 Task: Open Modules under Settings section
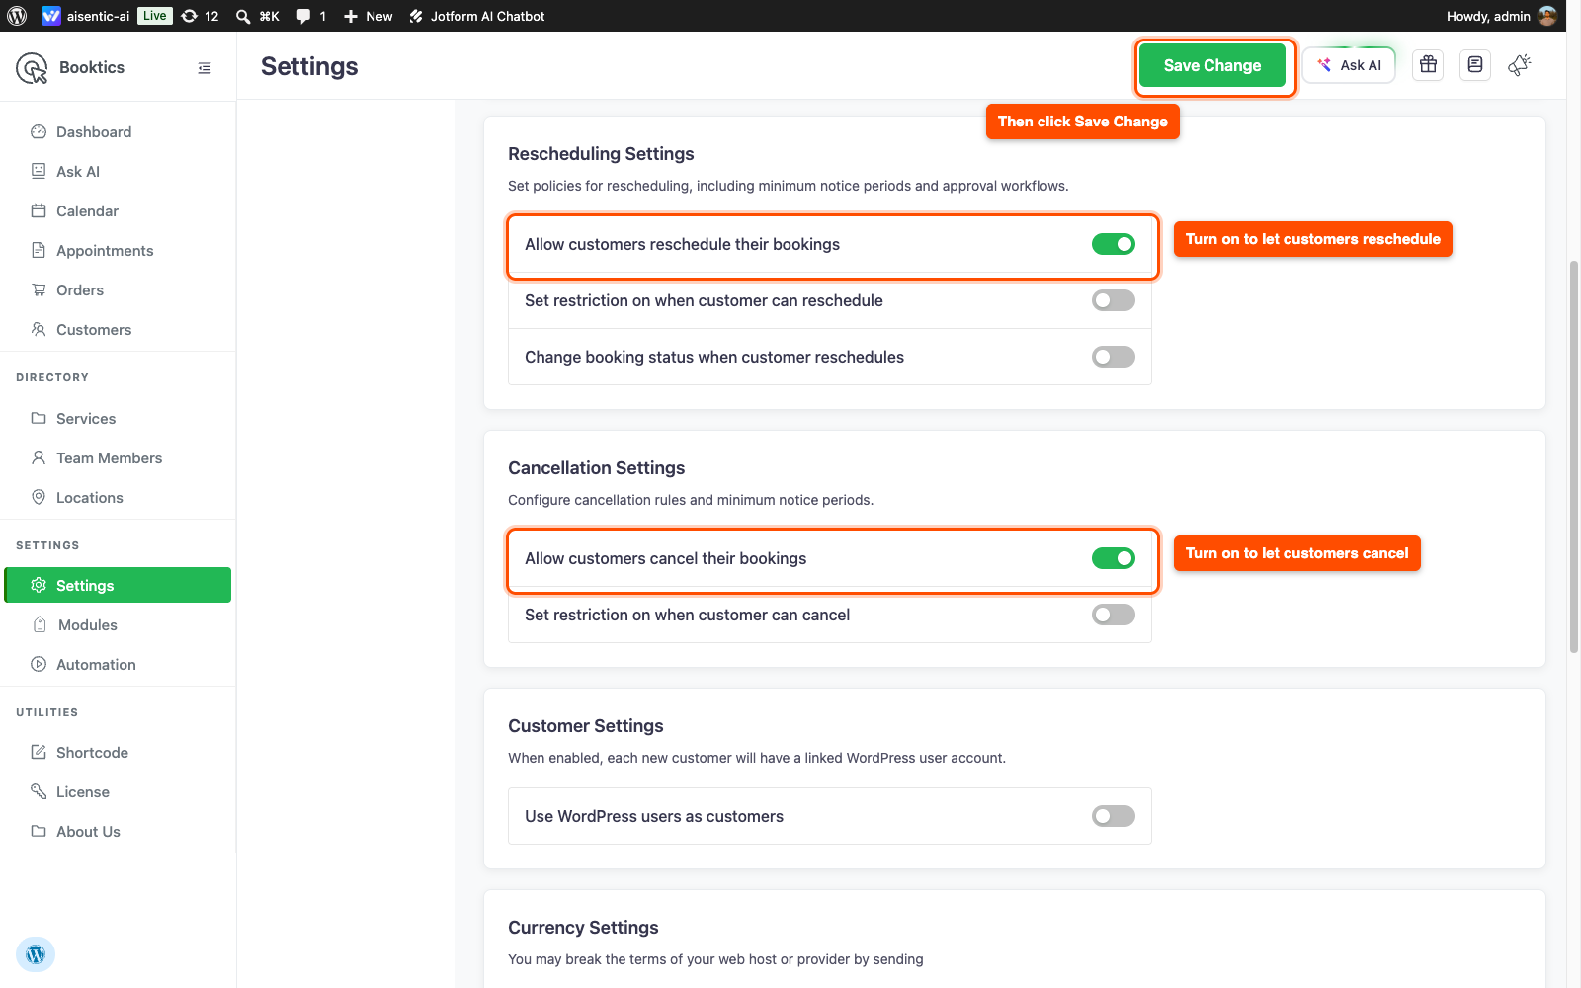tap(118, 625)
